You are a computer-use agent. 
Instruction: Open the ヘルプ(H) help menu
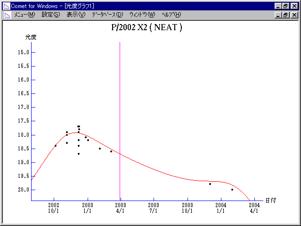click(x=171, y=15)
